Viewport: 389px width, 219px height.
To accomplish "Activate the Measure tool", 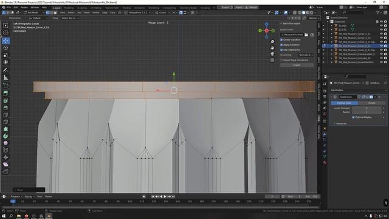I will point(5,77).
